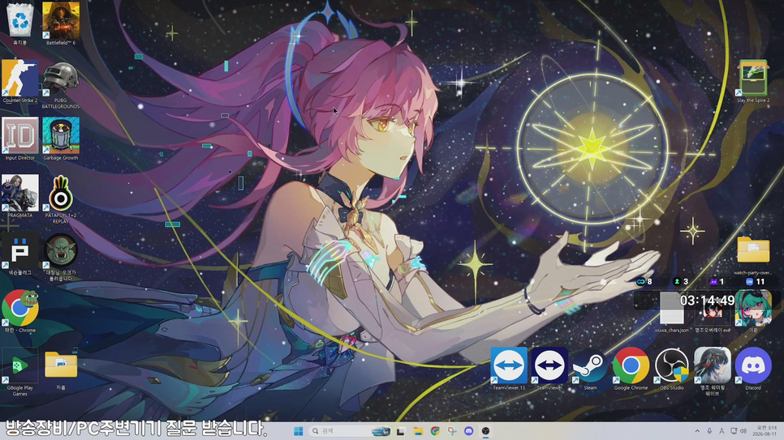Click the blue chat bubble count showing 11
This screenshot has height=440, width=784.
[x=756, y=282]
